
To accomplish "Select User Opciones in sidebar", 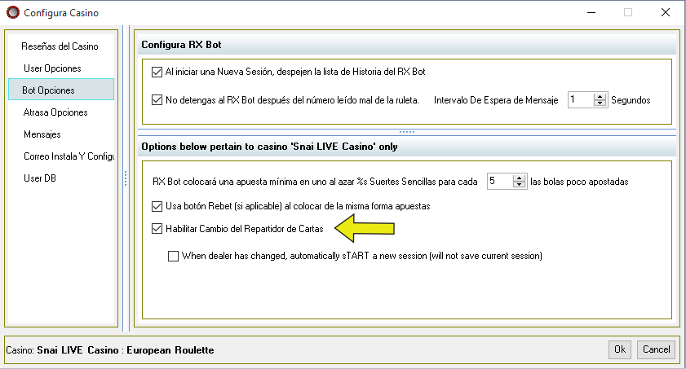I will [x=52, y=68].
